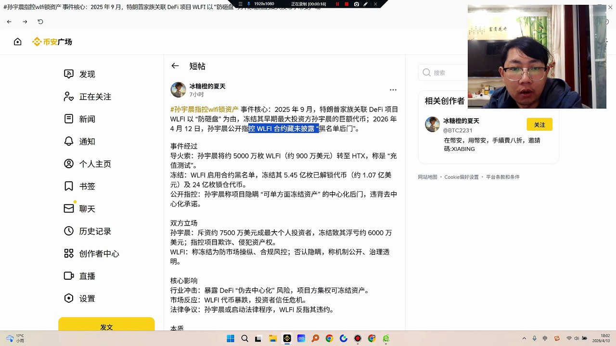Open the pencil annotation tool on the recorder bar
Screen dimensions: 616x346
[365, 4]
